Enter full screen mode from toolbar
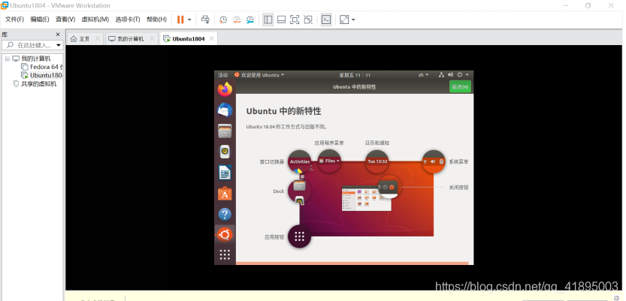 [x=295, y=20]
